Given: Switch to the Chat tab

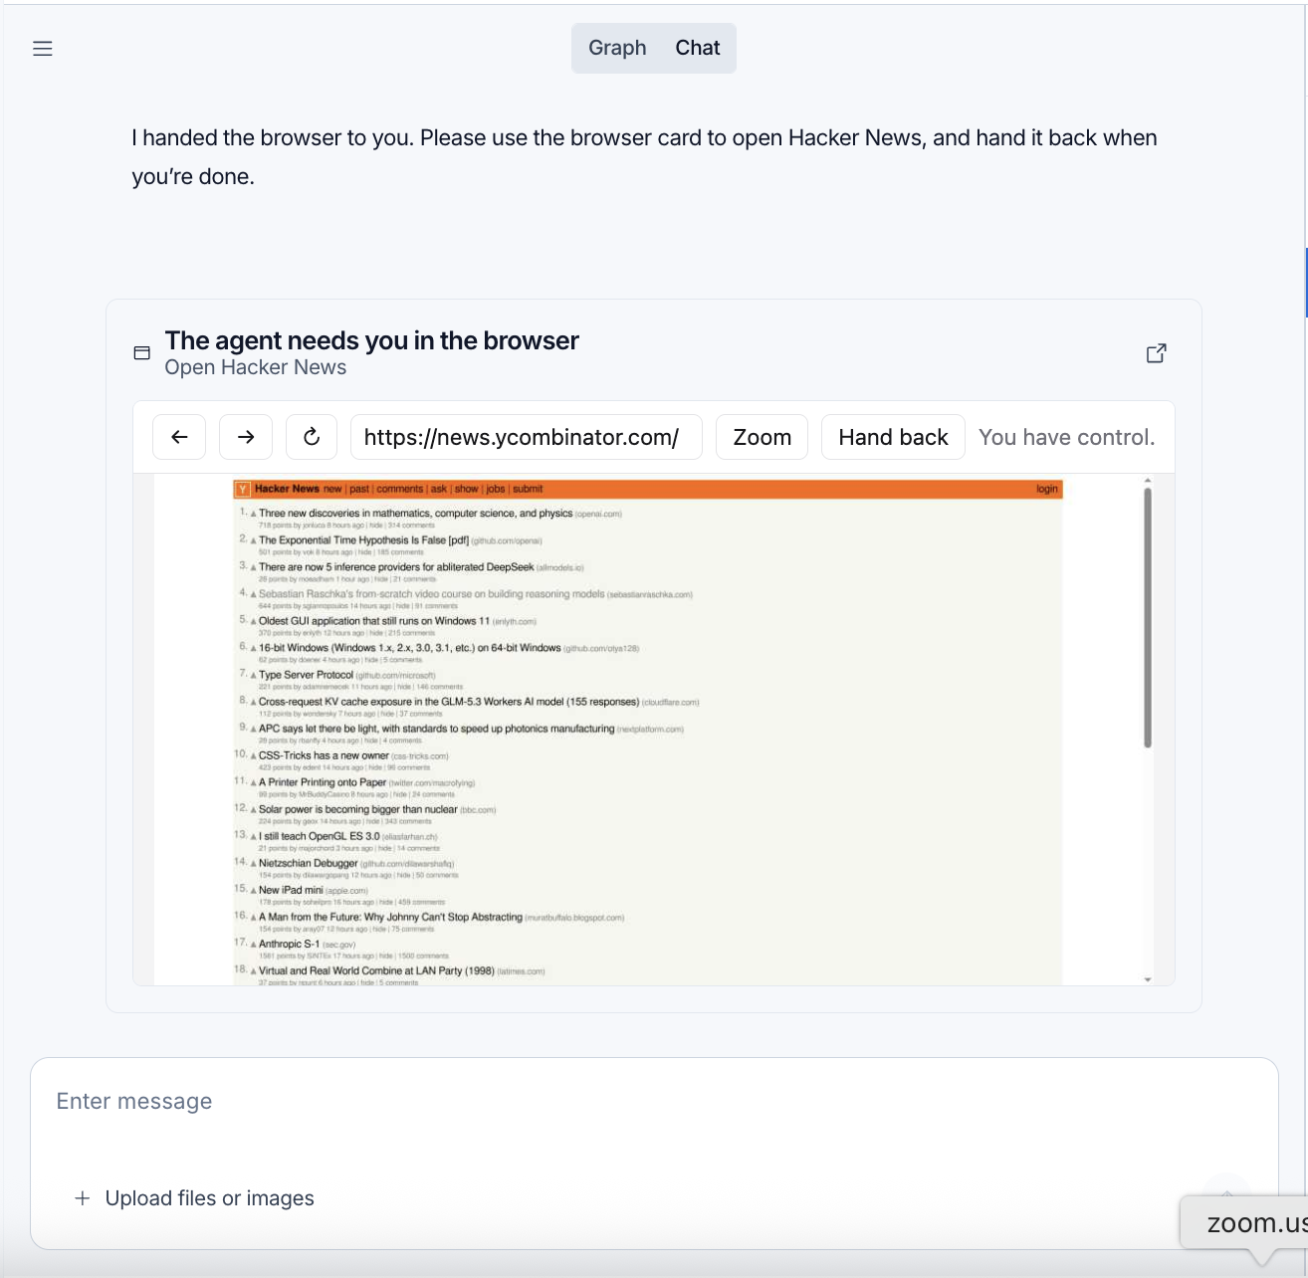Looking at the screenshot, I should click(698, 48).
